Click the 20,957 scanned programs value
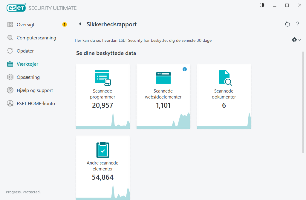 click(x=103, y=105)
